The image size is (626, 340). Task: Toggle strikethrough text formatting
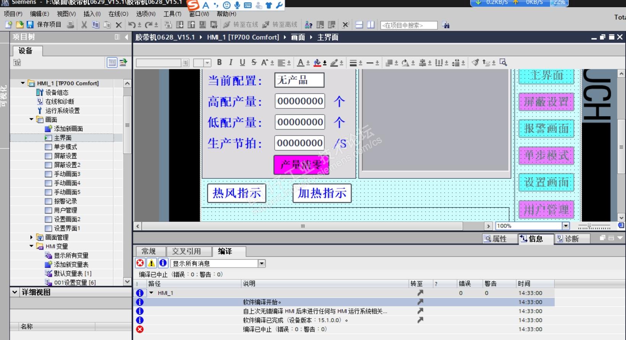coord(254,63)
